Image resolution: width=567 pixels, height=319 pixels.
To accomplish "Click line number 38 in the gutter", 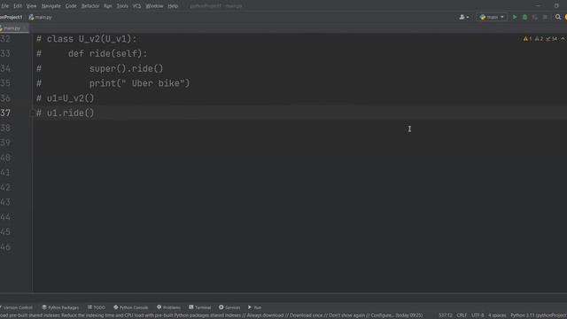I will pos(5,128).
